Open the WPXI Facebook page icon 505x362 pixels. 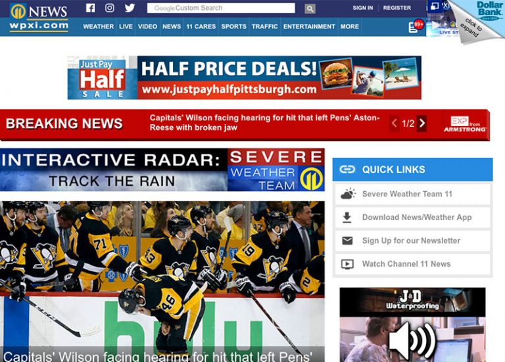tap(91, 8)
